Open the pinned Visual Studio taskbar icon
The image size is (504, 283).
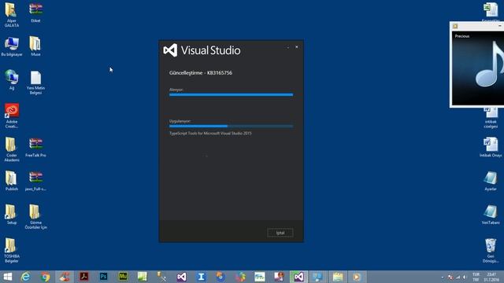click(x=182, y=277)
